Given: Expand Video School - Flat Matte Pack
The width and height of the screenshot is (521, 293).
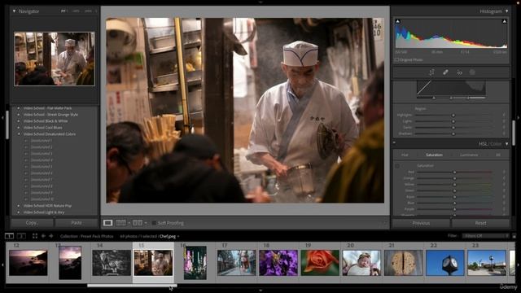Looking at the screenshot, I should 19,108.
